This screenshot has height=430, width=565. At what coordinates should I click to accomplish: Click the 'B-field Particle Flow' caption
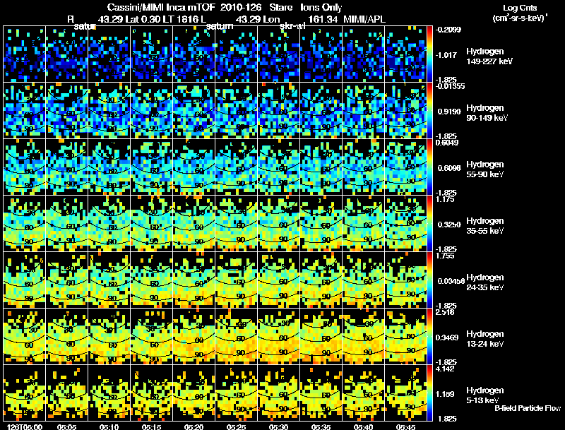528,408
